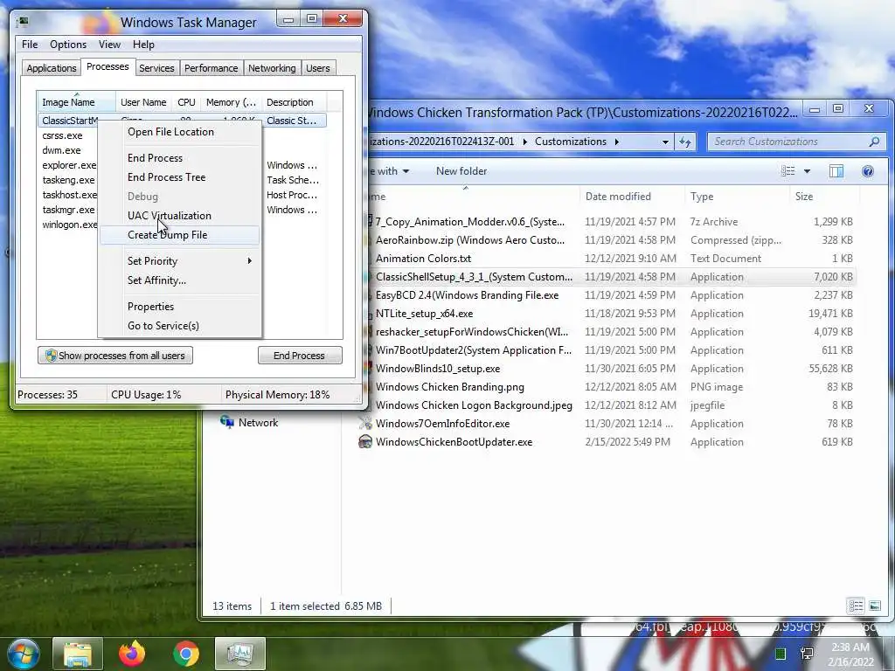Switch to Users tab
Screen dimensions: 895x671
pos(318,68)
